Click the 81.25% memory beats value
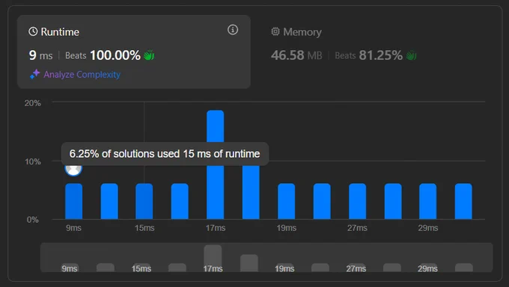Screen dimensions: 509x287 click(380, 55)
